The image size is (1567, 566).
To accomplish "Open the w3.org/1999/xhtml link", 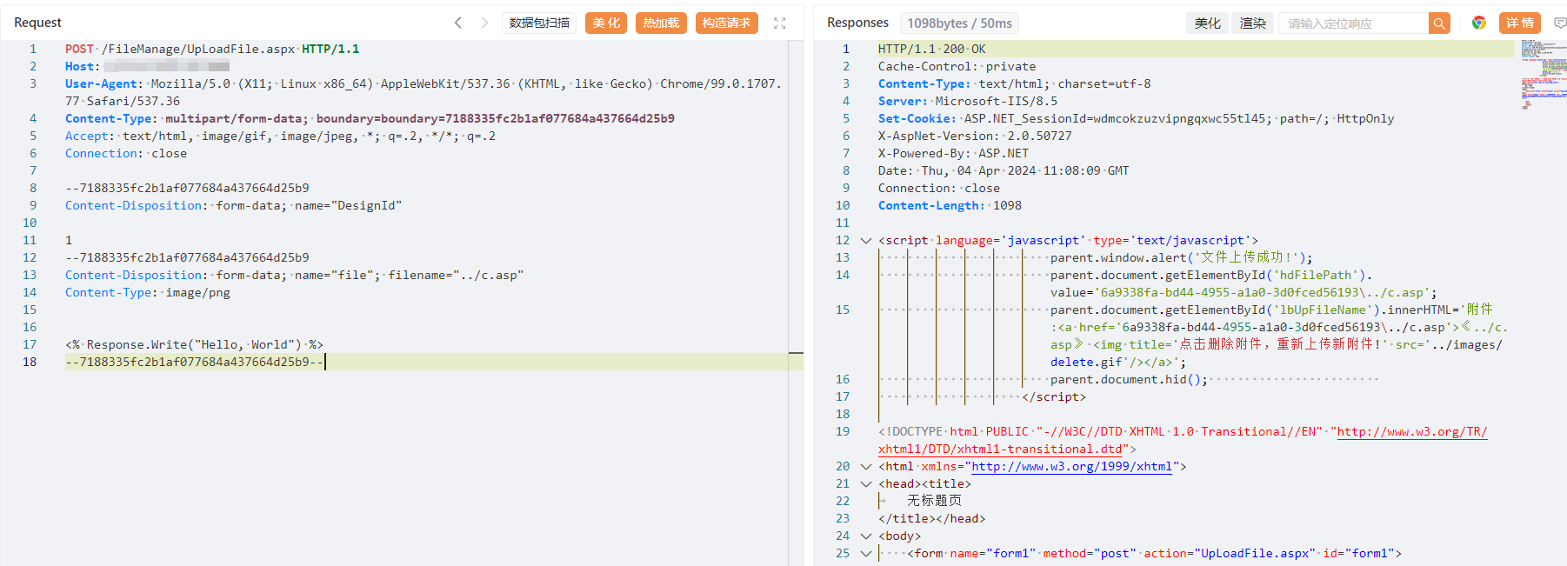I will click(x=1071, y=467).
